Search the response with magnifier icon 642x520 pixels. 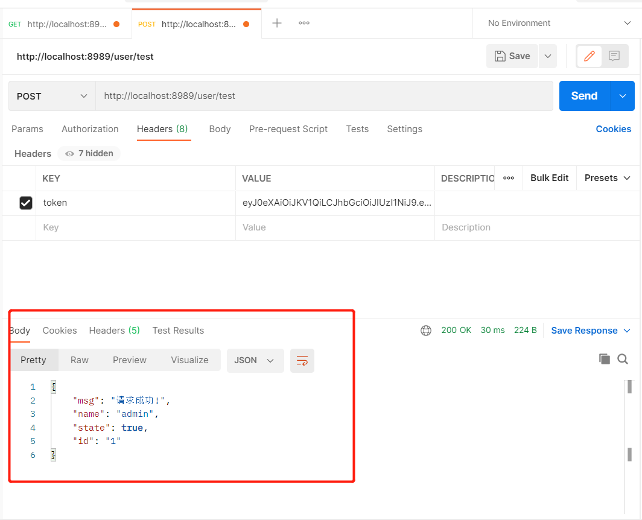[x=623, y=359]
